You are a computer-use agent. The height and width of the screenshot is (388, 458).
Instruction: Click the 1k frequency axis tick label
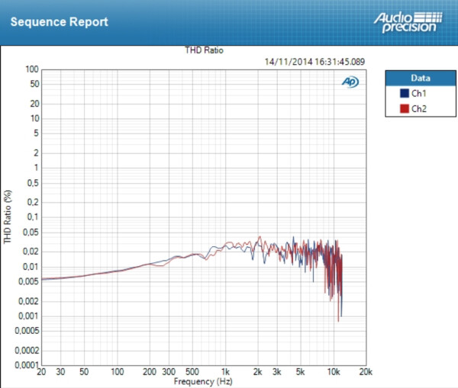click(225, 372)
